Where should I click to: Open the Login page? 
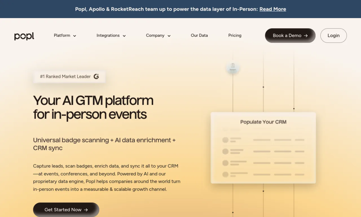[x=334, y=36]
